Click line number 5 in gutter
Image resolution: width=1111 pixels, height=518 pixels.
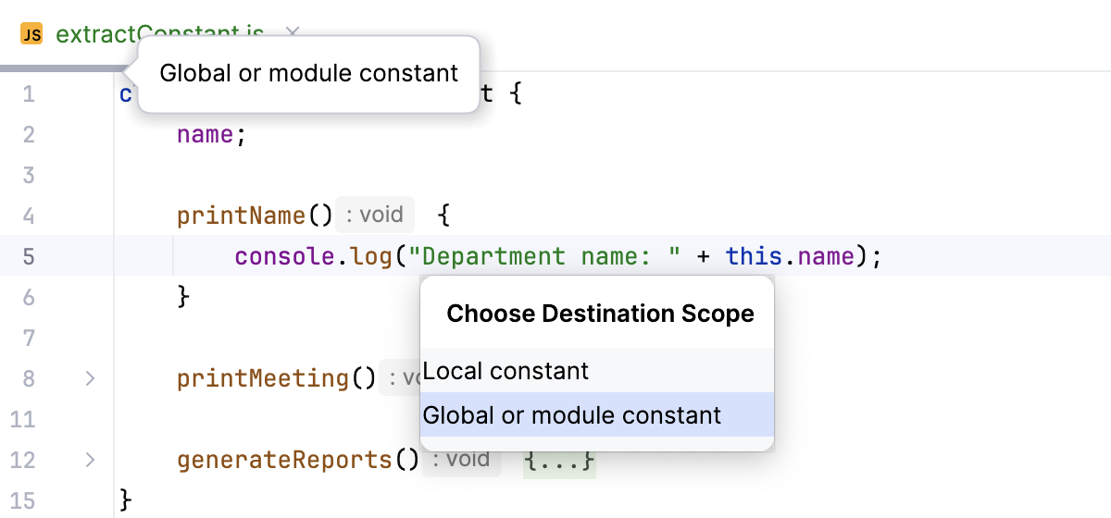coord(28,256)
